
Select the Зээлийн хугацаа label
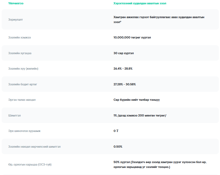click(x=20, y=53)
